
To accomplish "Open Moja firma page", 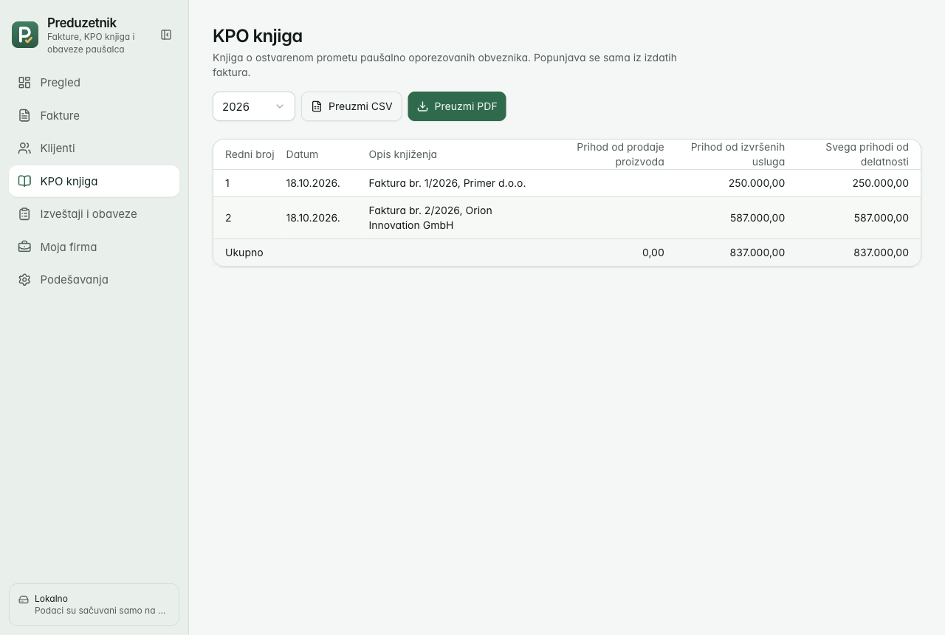I will click(94, 247).
